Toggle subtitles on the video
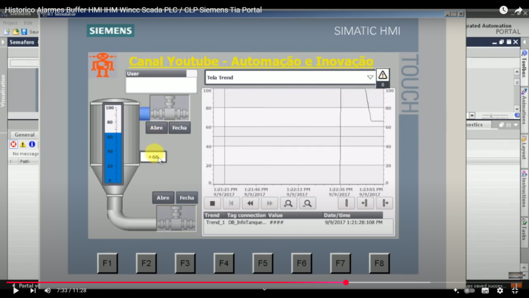 coord(485,291)
